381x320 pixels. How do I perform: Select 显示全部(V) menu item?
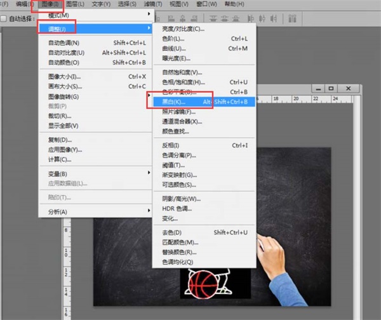96,126
